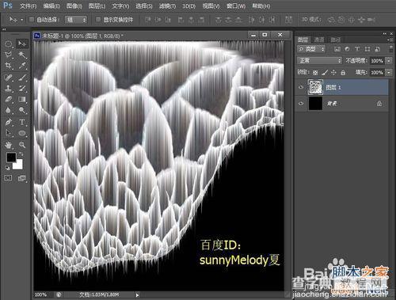The width and height of the screenshot is (396, 300).
Task: Open the 文件(F) menu
Action: 28,6
